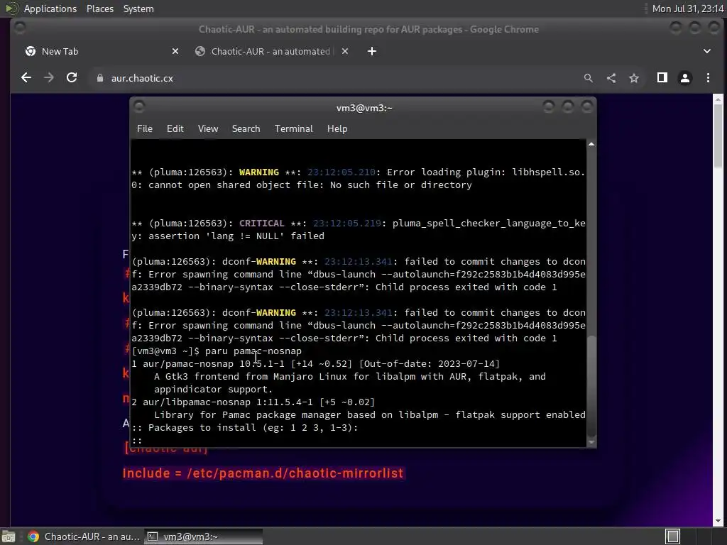This screenshot has height=545, width=727.
Task: Bookmark this page with the star
Action: tap(634, 78)
